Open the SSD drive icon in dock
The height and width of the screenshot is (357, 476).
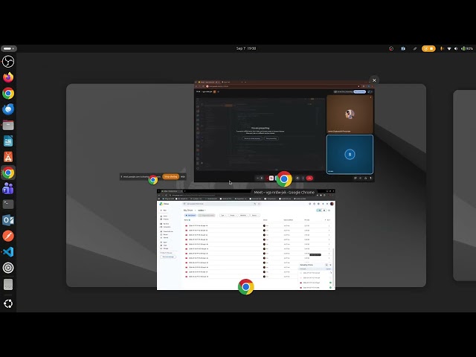pos(8,284)
